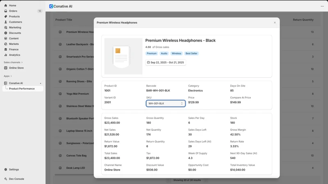328x184 pixels.
Task: Click the Laptop Sleeve 15 inch row
Action: click(79, 131)
